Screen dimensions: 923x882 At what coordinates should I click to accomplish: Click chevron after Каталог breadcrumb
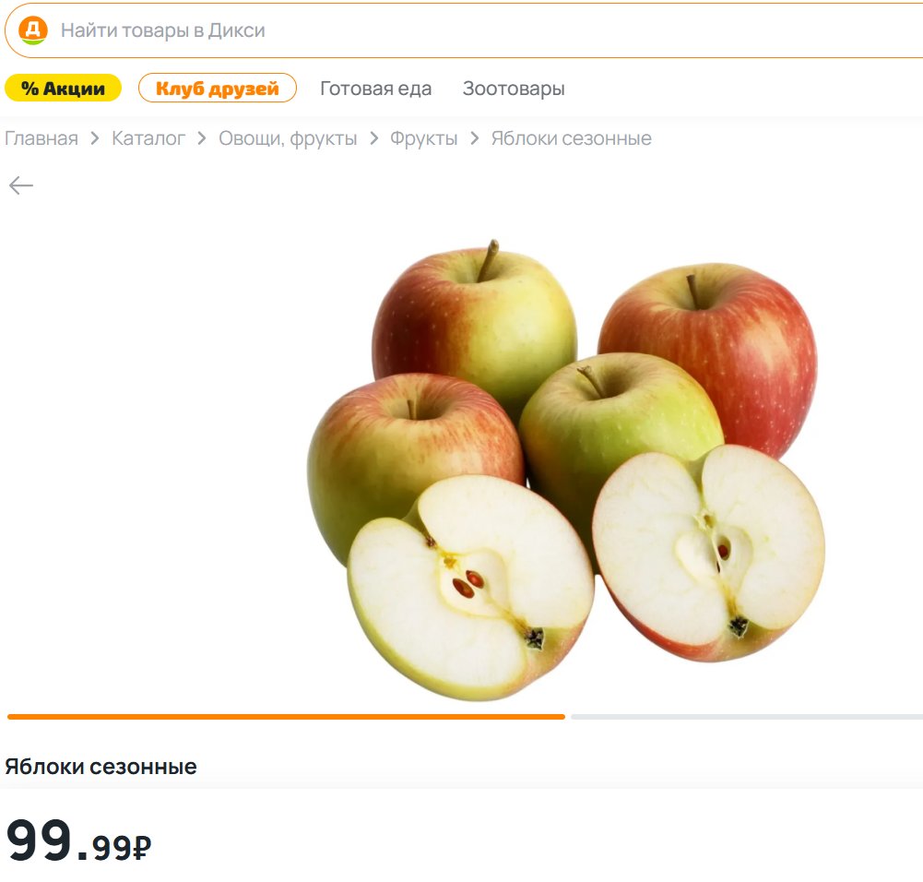pos(202,138)
